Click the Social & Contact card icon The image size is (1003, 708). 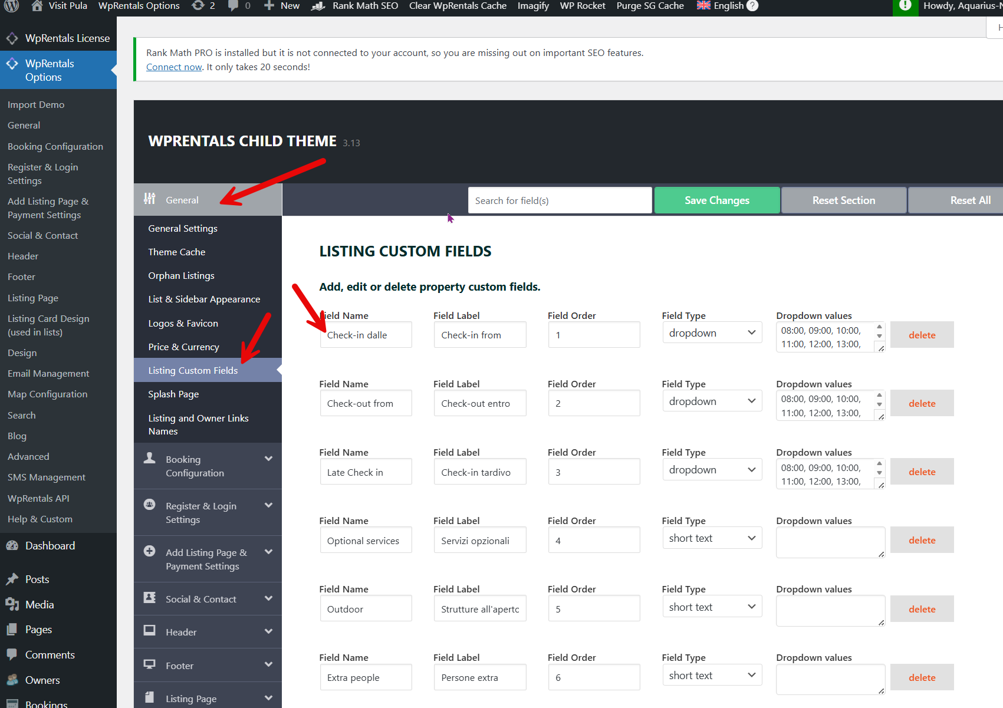click(150, 597)
